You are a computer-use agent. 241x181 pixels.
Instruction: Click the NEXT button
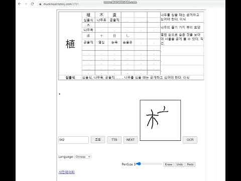[131, 140]
